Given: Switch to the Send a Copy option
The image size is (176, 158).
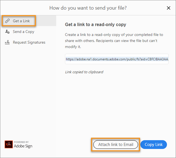Looking at the screenshot, I should click(x=24, y=32).
